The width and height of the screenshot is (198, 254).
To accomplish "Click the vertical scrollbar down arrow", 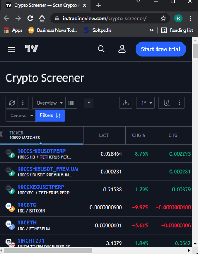I will point(195,244).
